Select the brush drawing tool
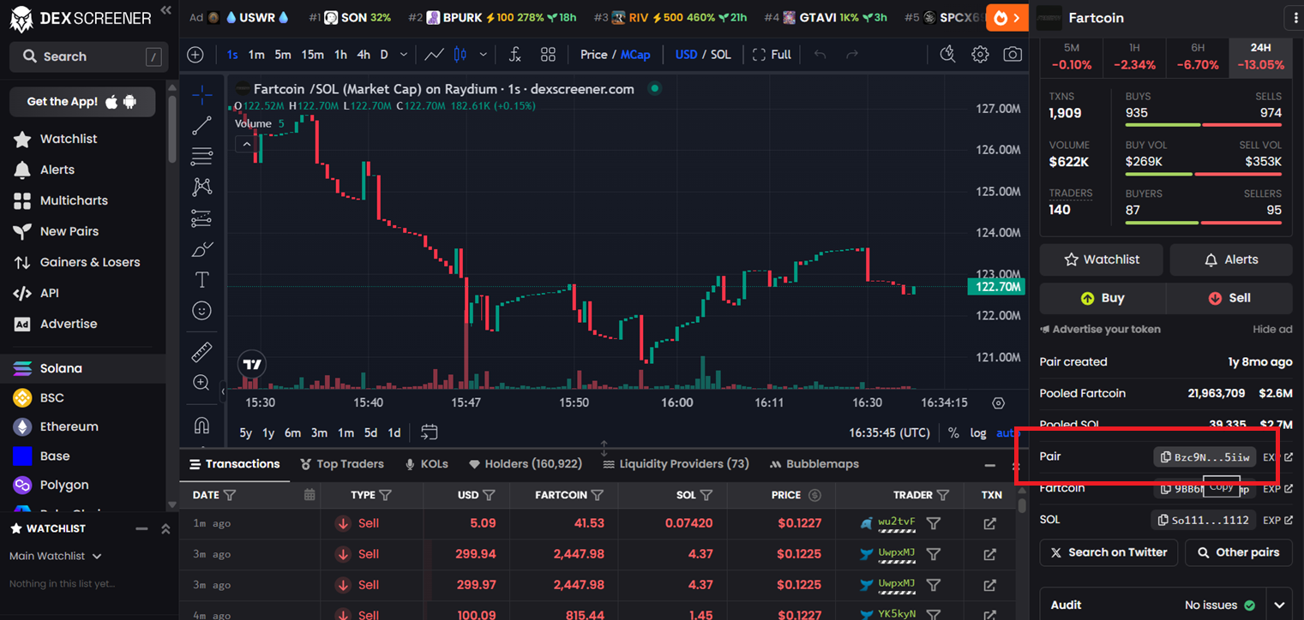This screenshot has width=1304, height=620. click(202, 249)
